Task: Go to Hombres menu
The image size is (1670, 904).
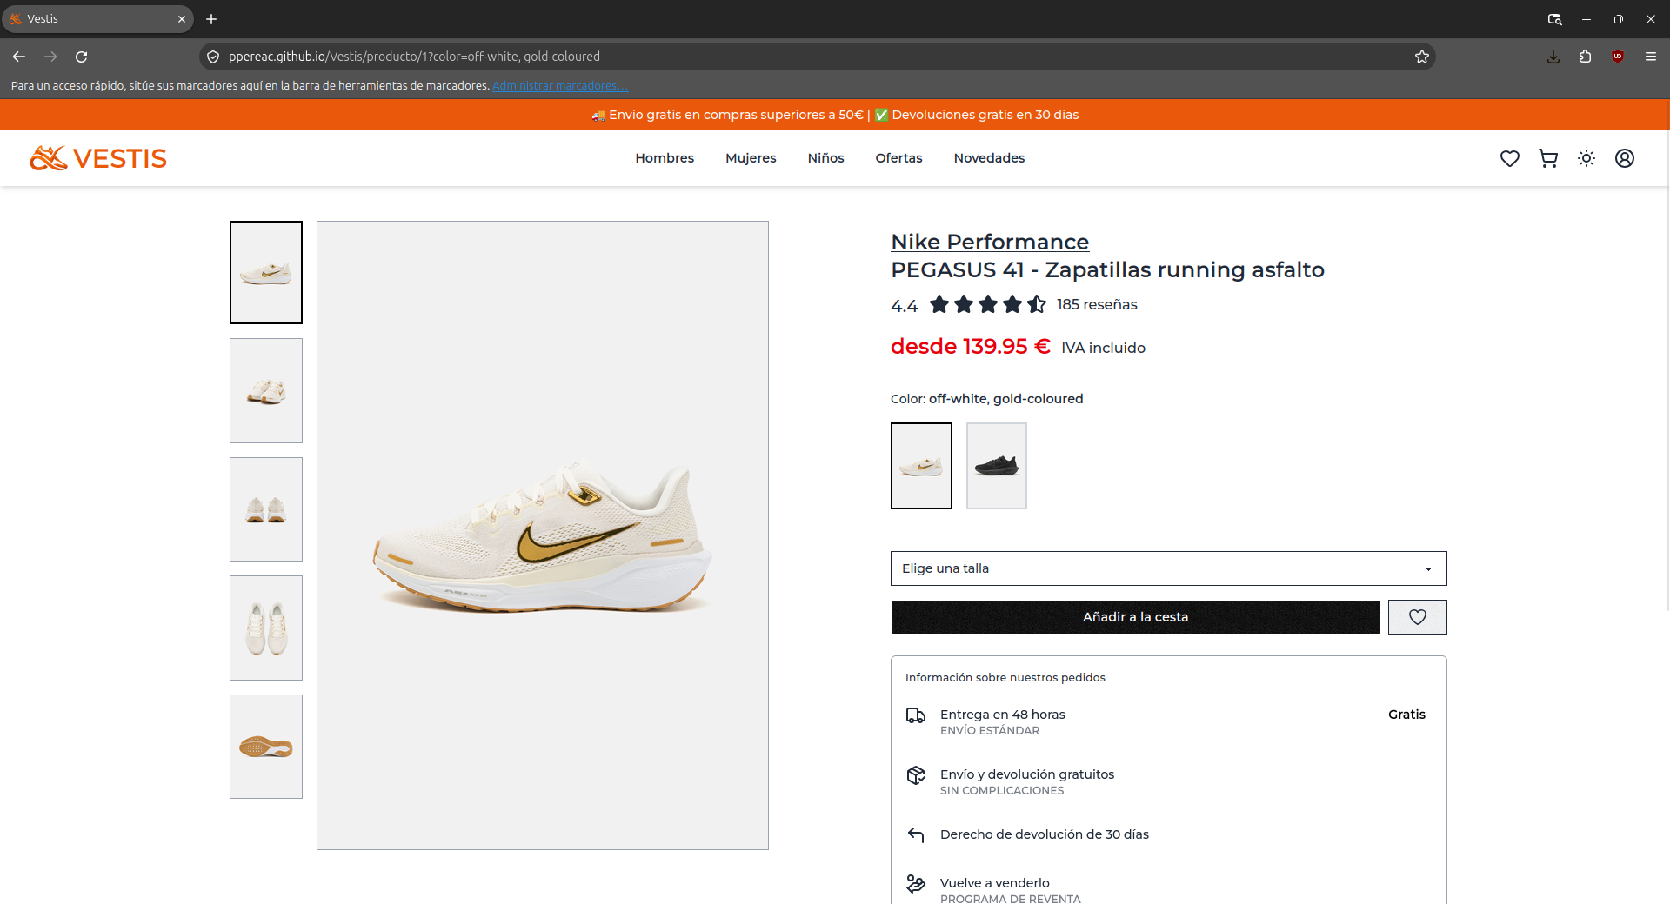Action: click(665, 158)
